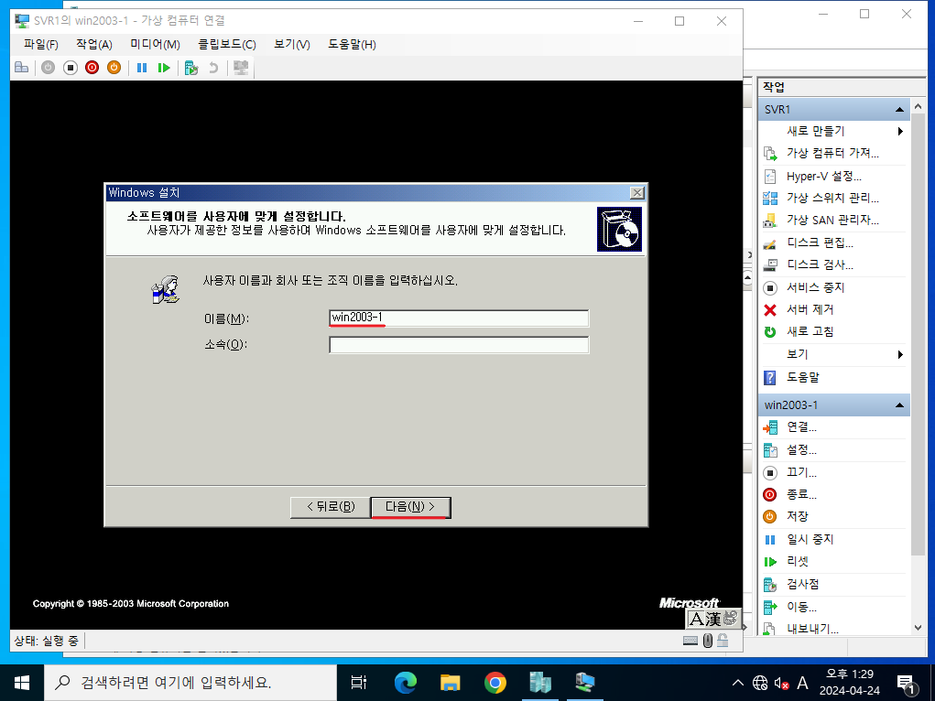
Task: Open the 미디어(M) menu
Action: click(155, 45)
